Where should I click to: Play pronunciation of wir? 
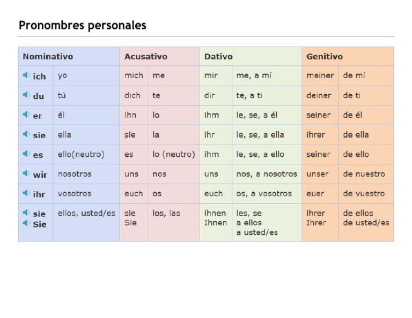tap(26, 174)
